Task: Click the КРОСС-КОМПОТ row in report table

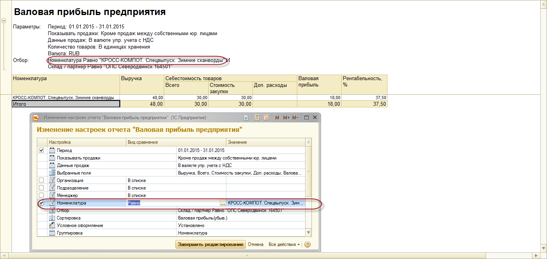Action: (x=66, y=98)
